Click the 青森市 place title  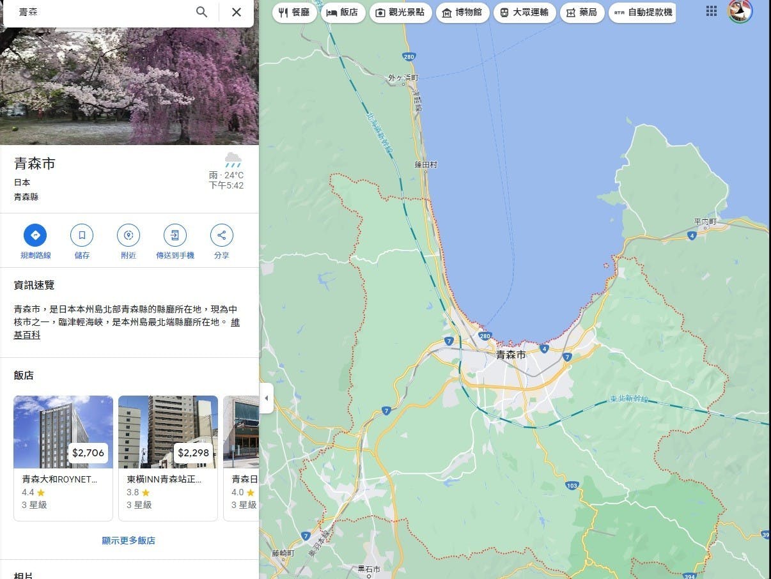(x=35, y=164)
